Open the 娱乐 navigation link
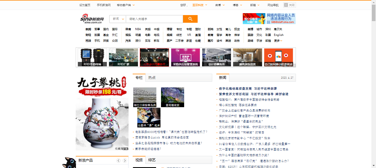This screenshot has width=376, height=168. click(128, 35)
